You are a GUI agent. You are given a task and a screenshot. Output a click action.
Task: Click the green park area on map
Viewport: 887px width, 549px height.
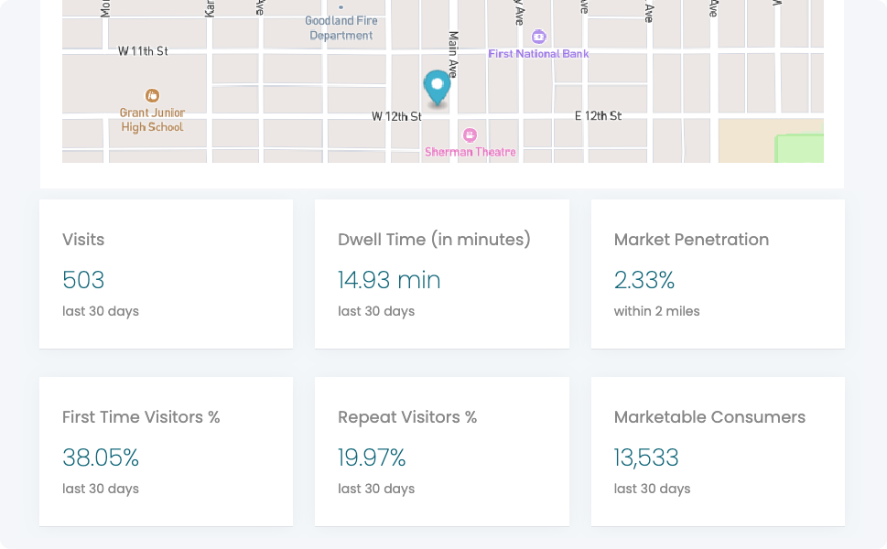(x=800, y=148)
